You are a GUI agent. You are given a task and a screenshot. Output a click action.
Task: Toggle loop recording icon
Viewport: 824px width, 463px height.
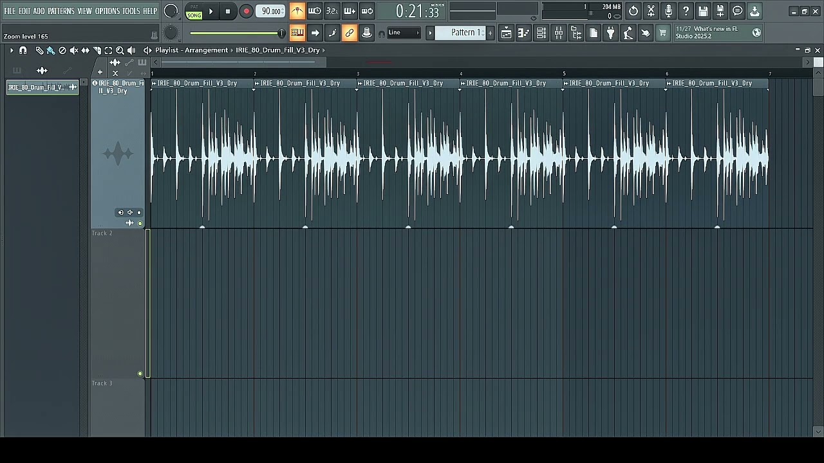(367, 11)
